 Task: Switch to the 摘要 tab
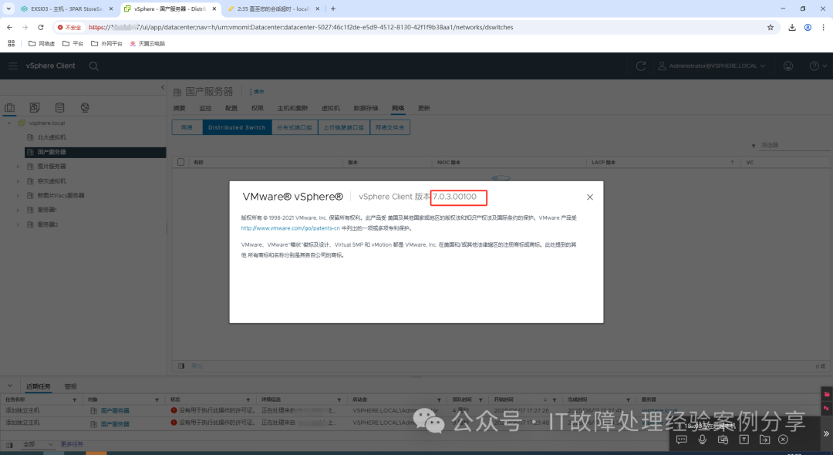point(179,108)
